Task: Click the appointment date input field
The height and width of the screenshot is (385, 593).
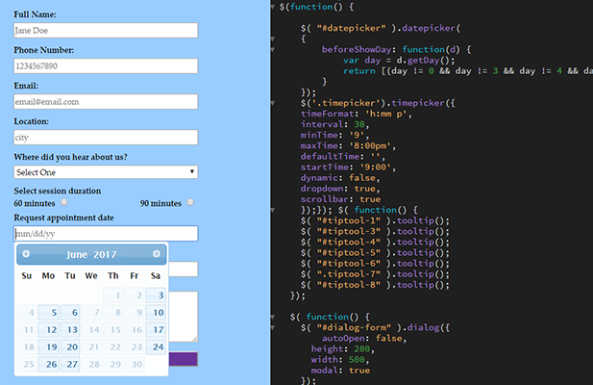Action: [x=106, y=234]
